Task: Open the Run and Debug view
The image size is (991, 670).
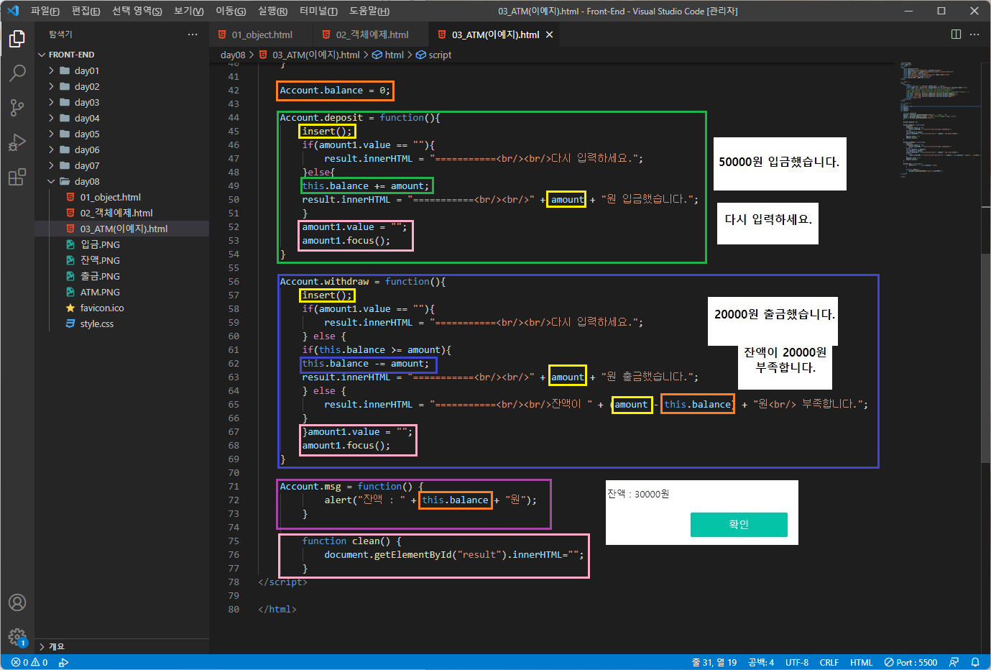Action: point(17,142)
